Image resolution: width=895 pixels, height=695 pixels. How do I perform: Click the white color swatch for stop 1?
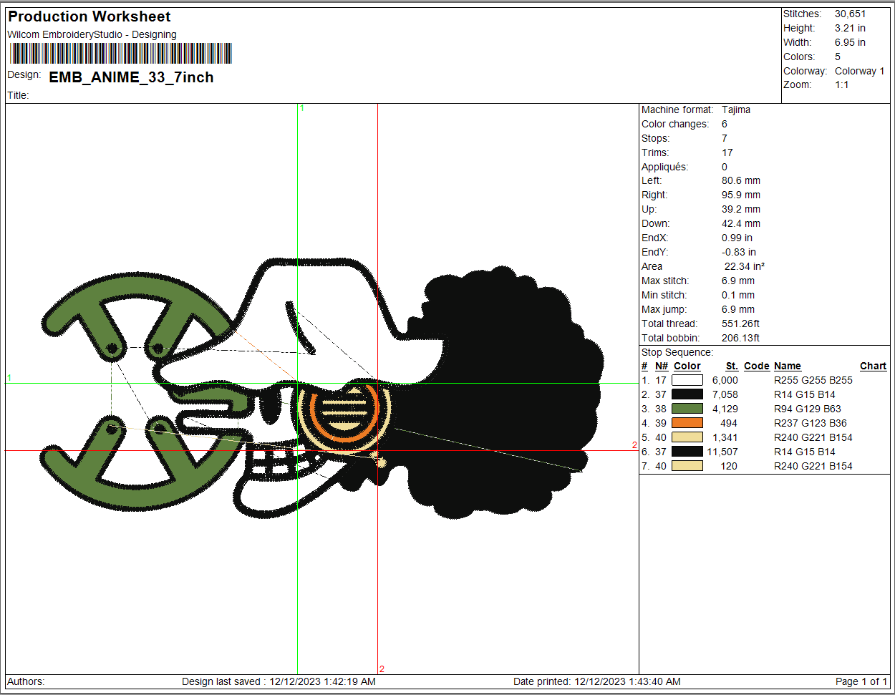687,380
